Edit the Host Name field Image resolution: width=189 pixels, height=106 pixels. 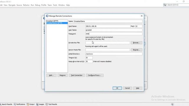(108, 26)
